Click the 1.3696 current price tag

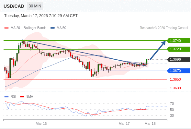tap(178, 59)
